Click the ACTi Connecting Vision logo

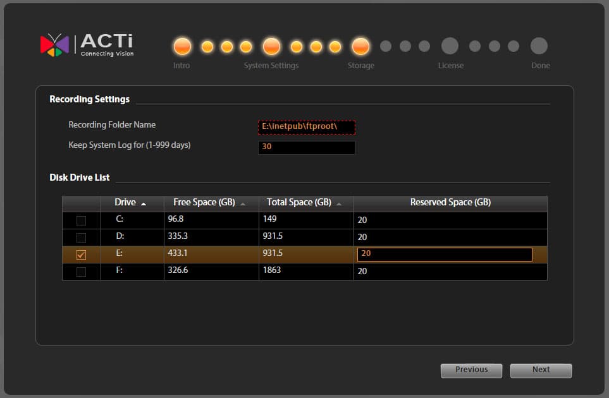87,45
